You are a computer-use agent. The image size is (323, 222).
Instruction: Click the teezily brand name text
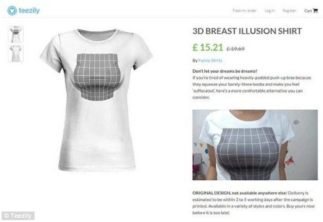point(29,10)
